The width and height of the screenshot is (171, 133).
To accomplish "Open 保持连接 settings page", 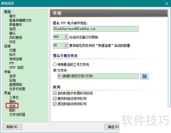I will coord(15,59).
